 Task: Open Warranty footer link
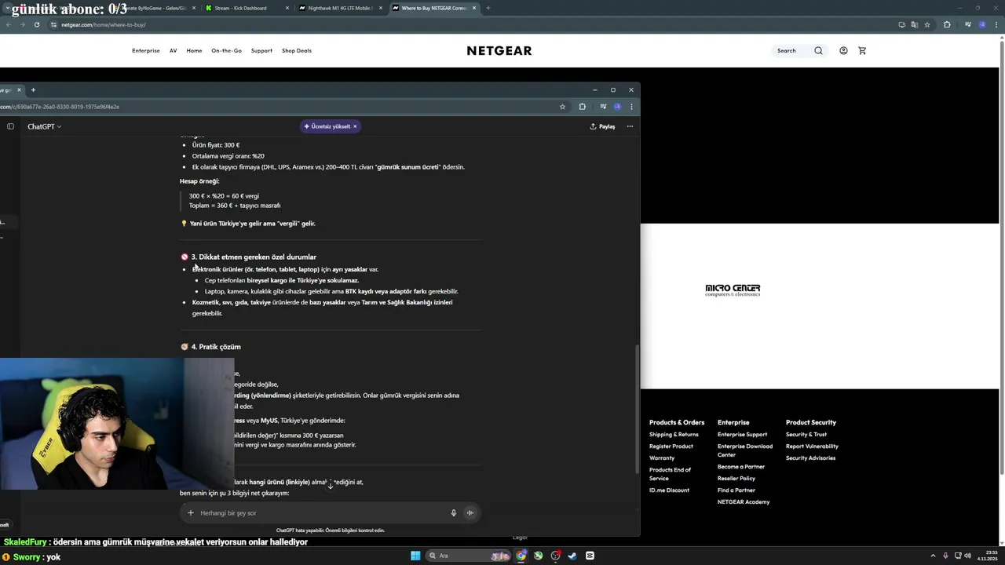click(662, 458)
